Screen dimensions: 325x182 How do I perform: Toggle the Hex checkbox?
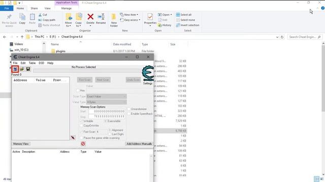tap(78, 90)
